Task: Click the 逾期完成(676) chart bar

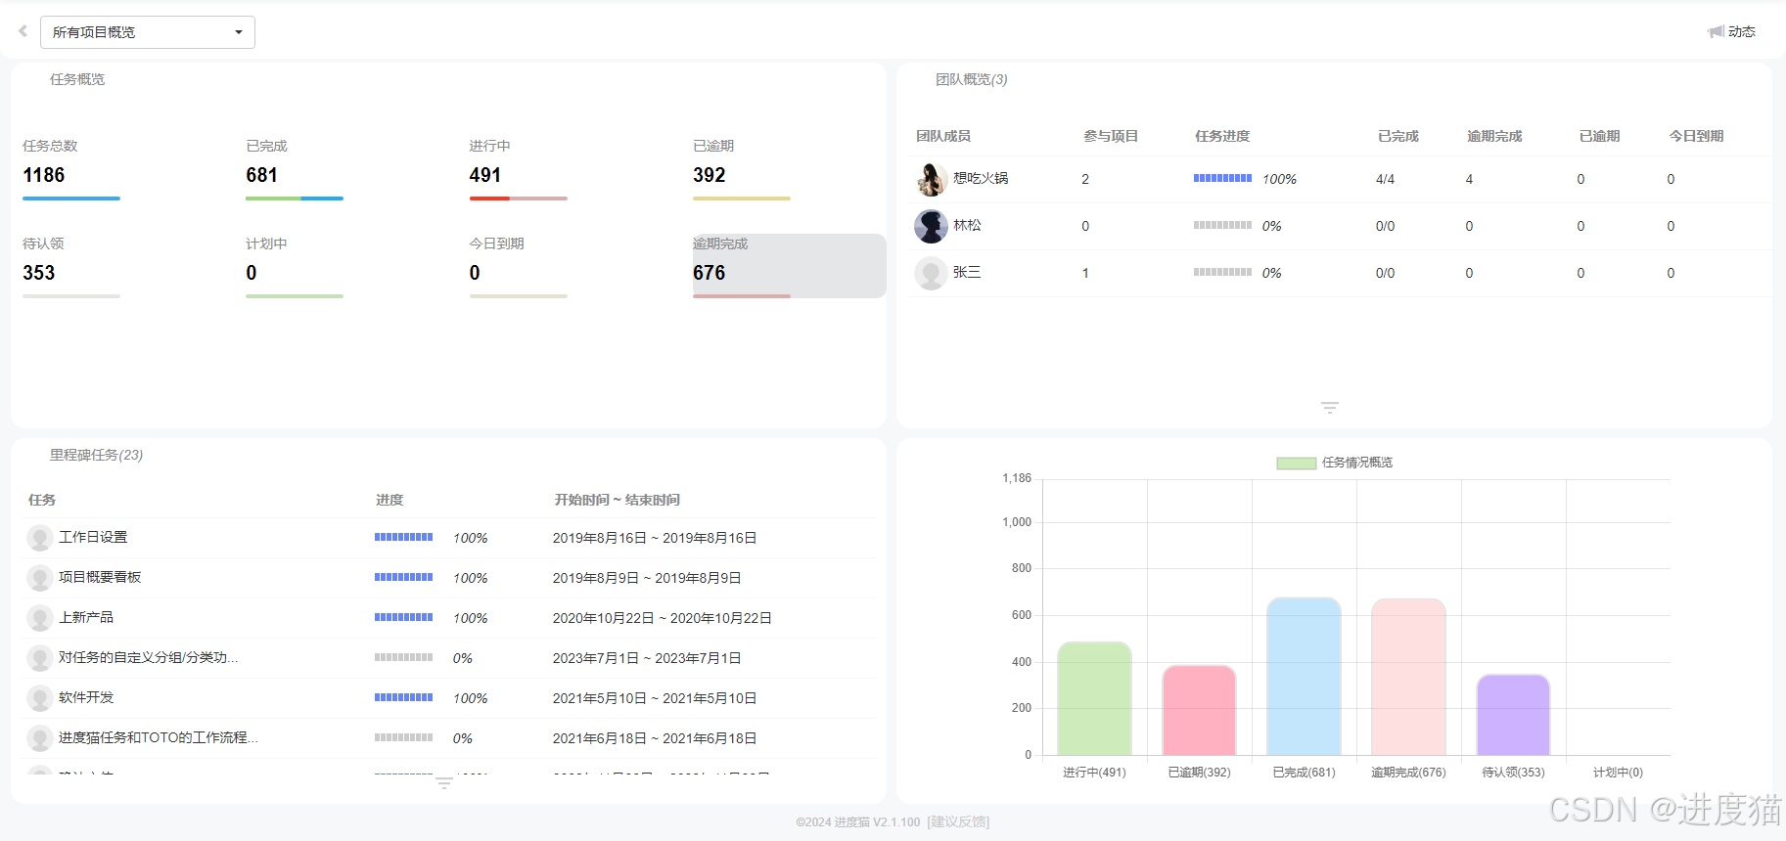Action: [x=1408, y=677]
